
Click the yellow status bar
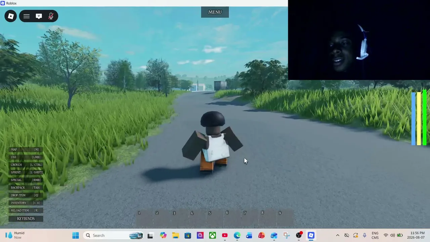coord(419,118)
